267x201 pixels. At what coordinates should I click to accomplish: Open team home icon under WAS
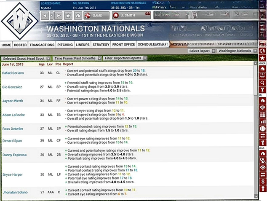262,153
